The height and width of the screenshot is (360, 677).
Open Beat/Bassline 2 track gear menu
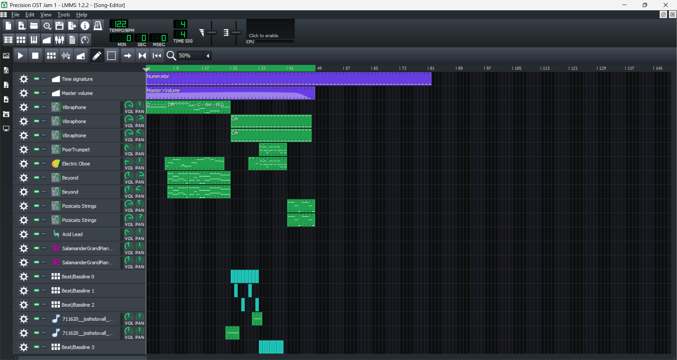point(24,305)
